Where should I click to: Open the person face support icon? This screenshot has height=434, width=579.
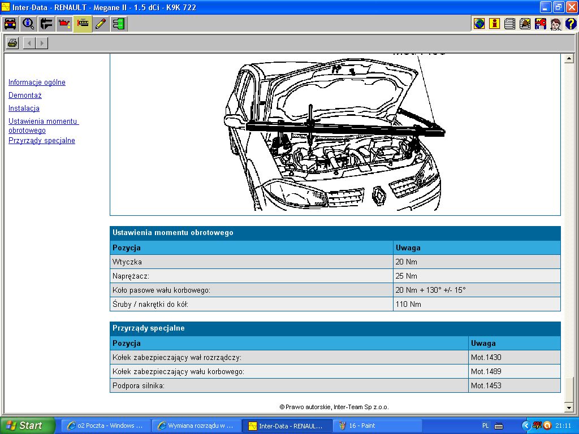(555, 24)
